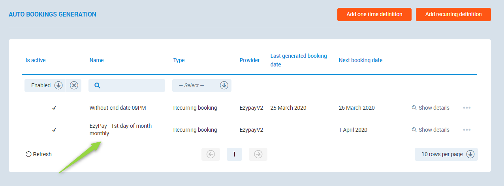
Task: Open the Enabled status filter dropdown
Action: click(58, 85)
